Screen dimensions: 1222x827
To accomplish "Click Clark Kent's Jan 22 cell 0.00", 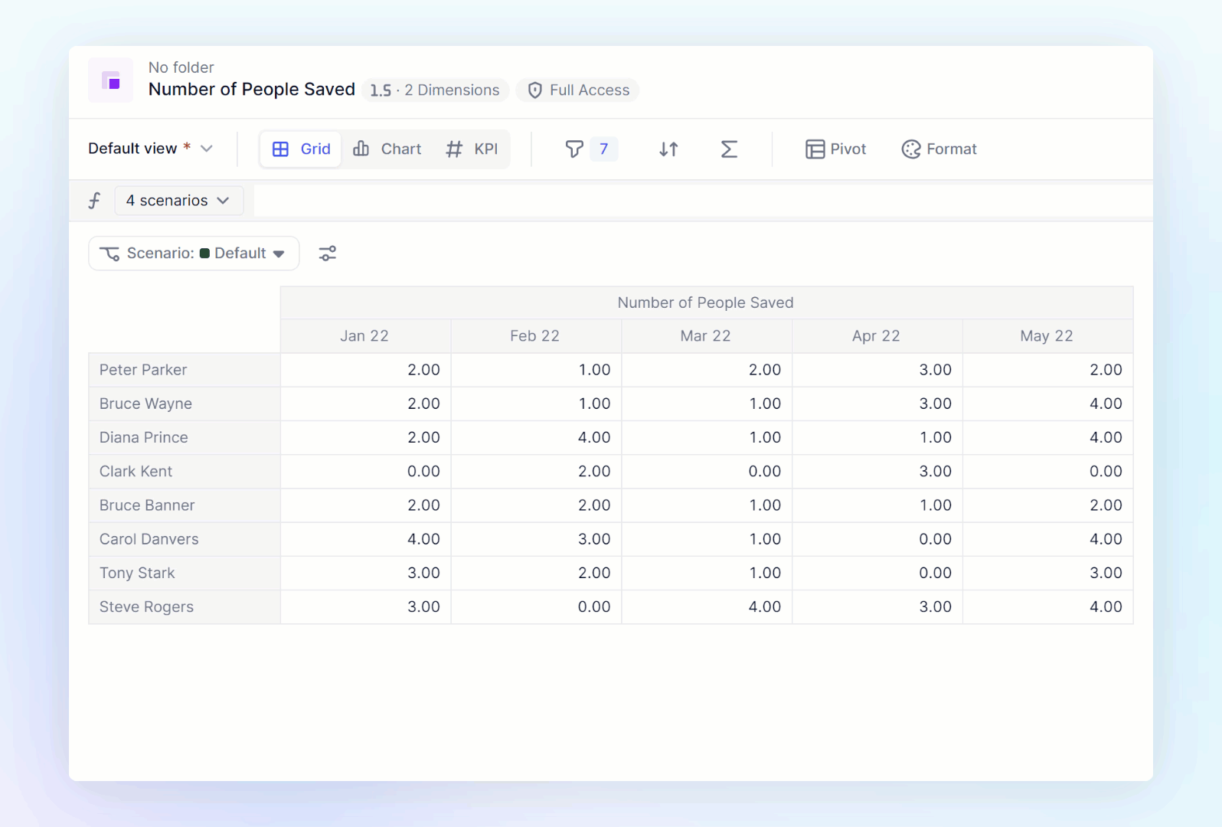I will tap(366, 472).
